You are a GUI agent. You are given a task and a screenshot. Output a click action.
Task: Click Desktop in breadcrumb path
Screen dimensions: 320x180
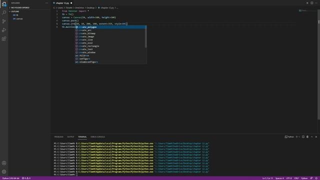click(90, 8)
